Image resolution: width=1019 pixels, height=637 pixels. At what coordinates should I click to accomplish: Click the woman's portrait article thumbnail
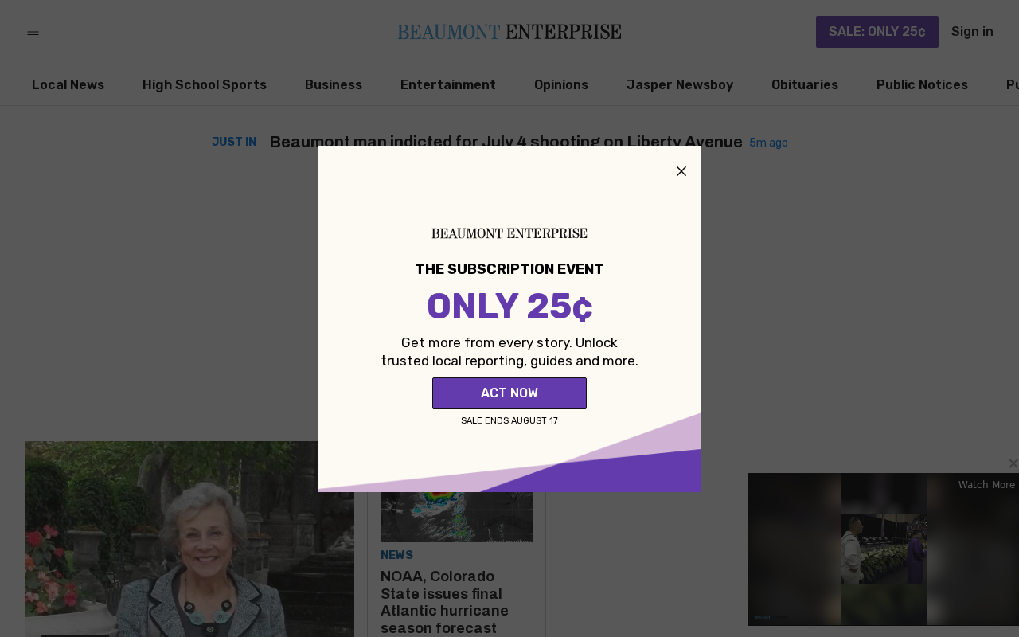coord(189,539)
